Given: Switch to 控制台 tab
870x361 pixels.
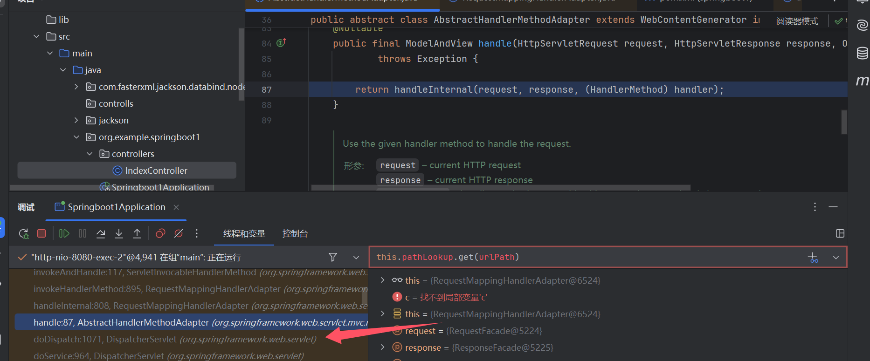Looking at the screenshot, I should (x=295, y=233).
